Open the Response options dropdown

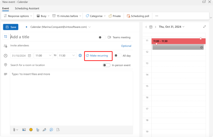click(x=18, y=16)
